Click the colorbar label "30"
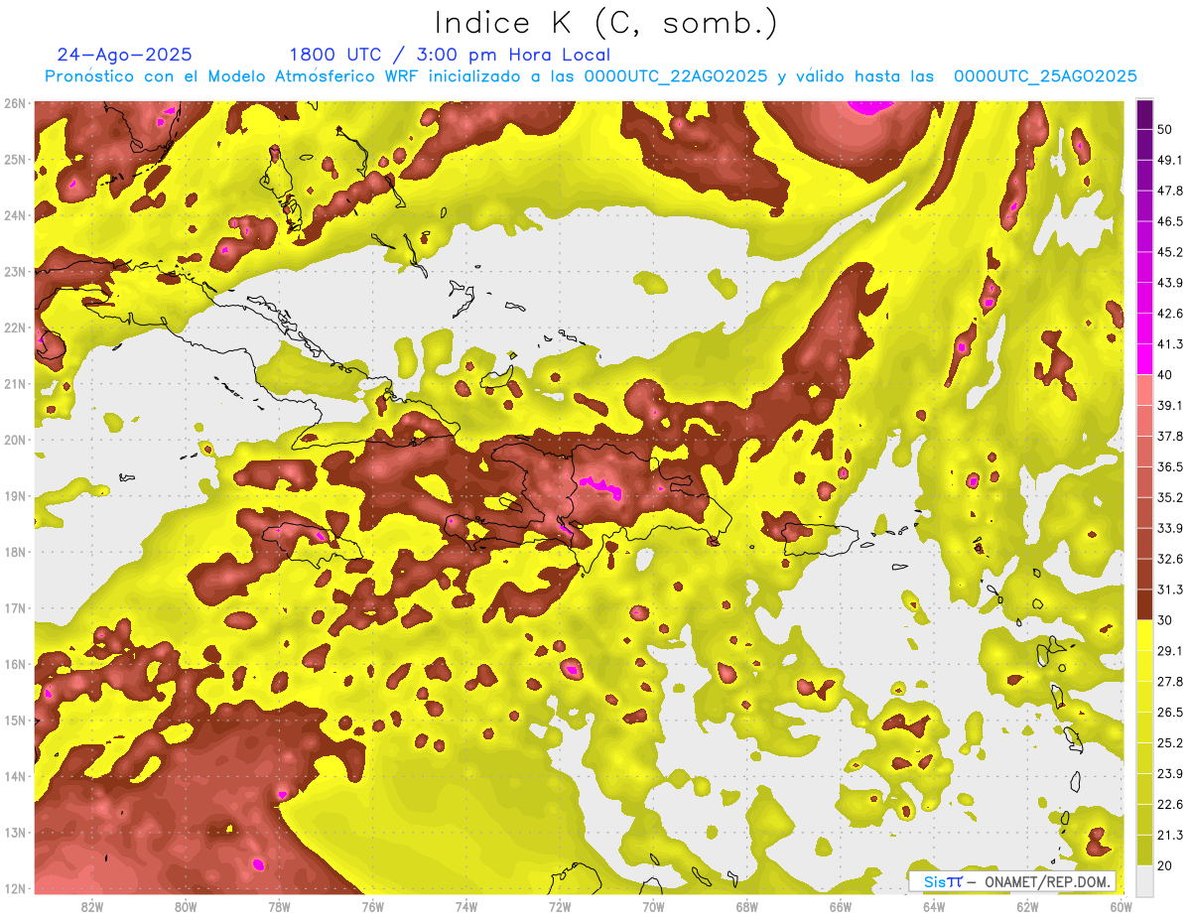Viewport: 1191px width, 920px height. [1165, 620]
